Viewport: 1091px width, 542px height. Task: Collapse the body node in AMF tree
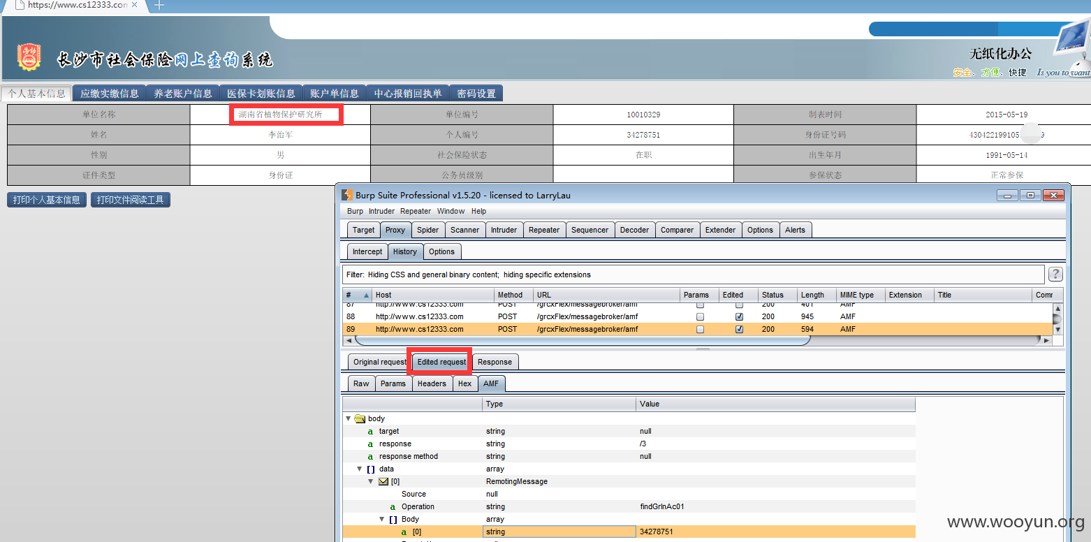349,418
